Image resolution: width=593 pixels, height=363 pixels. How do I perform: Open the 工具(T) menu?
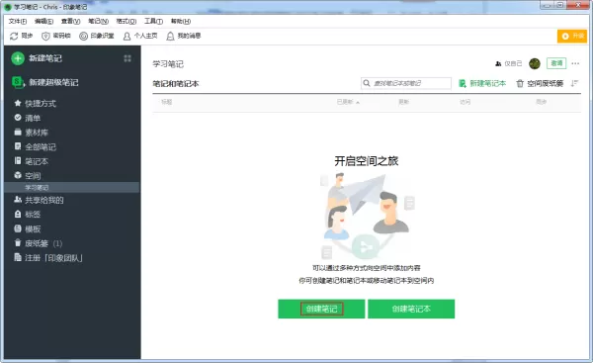click(x=153, y=21)
